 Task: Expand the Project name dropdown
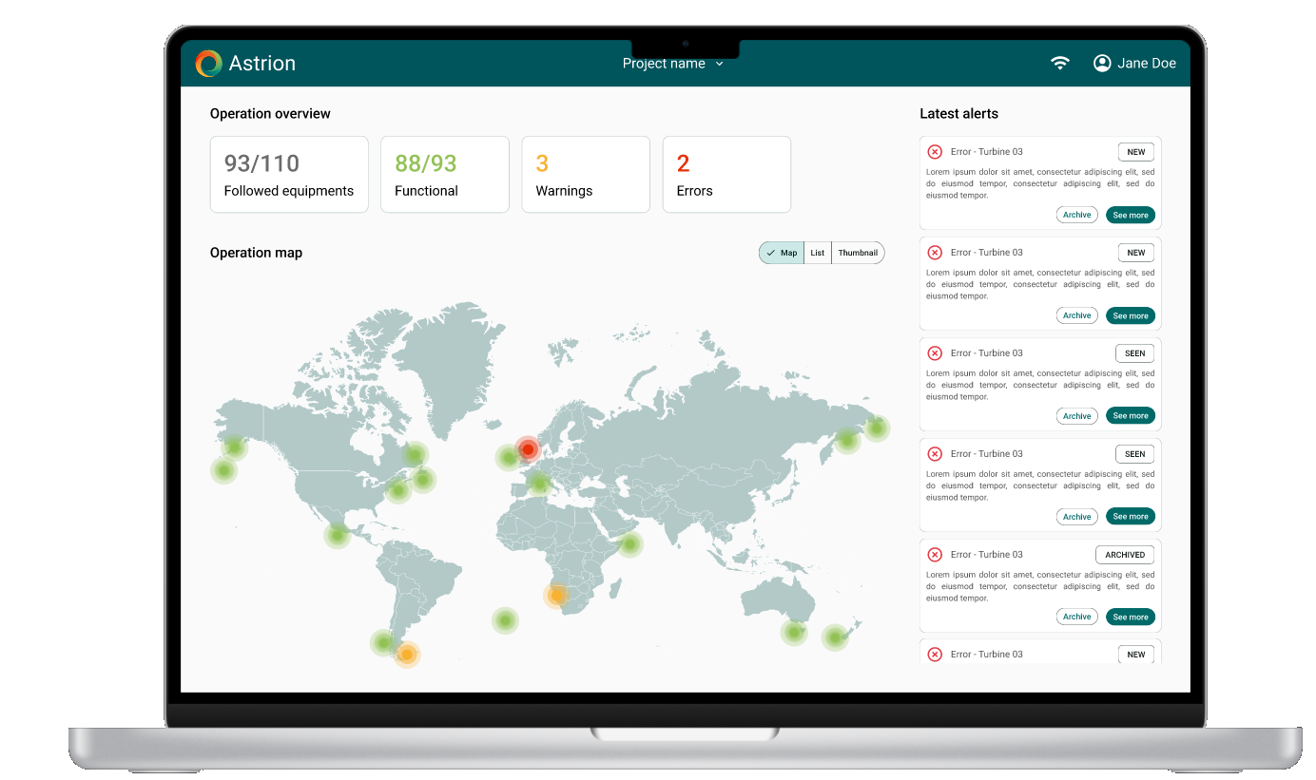(664, 64)
